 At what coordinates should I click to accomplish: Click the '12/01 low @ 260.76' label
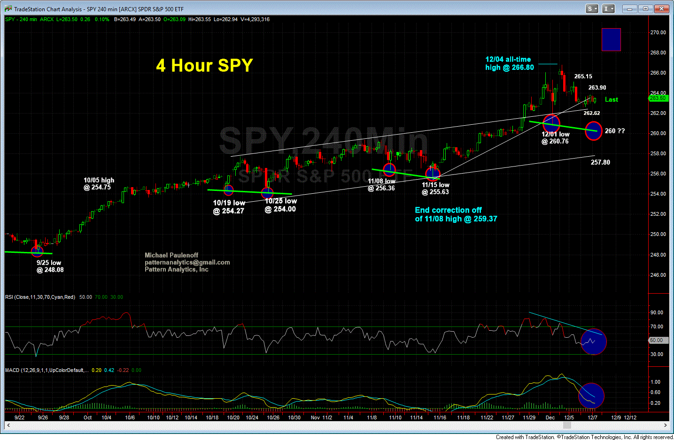pos(555,138)
